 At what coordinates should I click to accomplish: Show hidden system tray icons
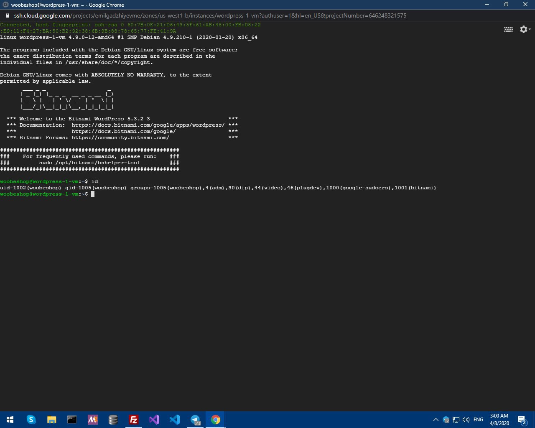click(436, 420)
